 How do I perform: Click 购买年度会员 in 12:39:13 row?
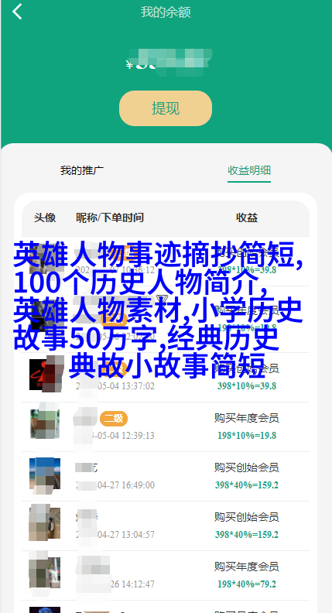pos(246,418)
